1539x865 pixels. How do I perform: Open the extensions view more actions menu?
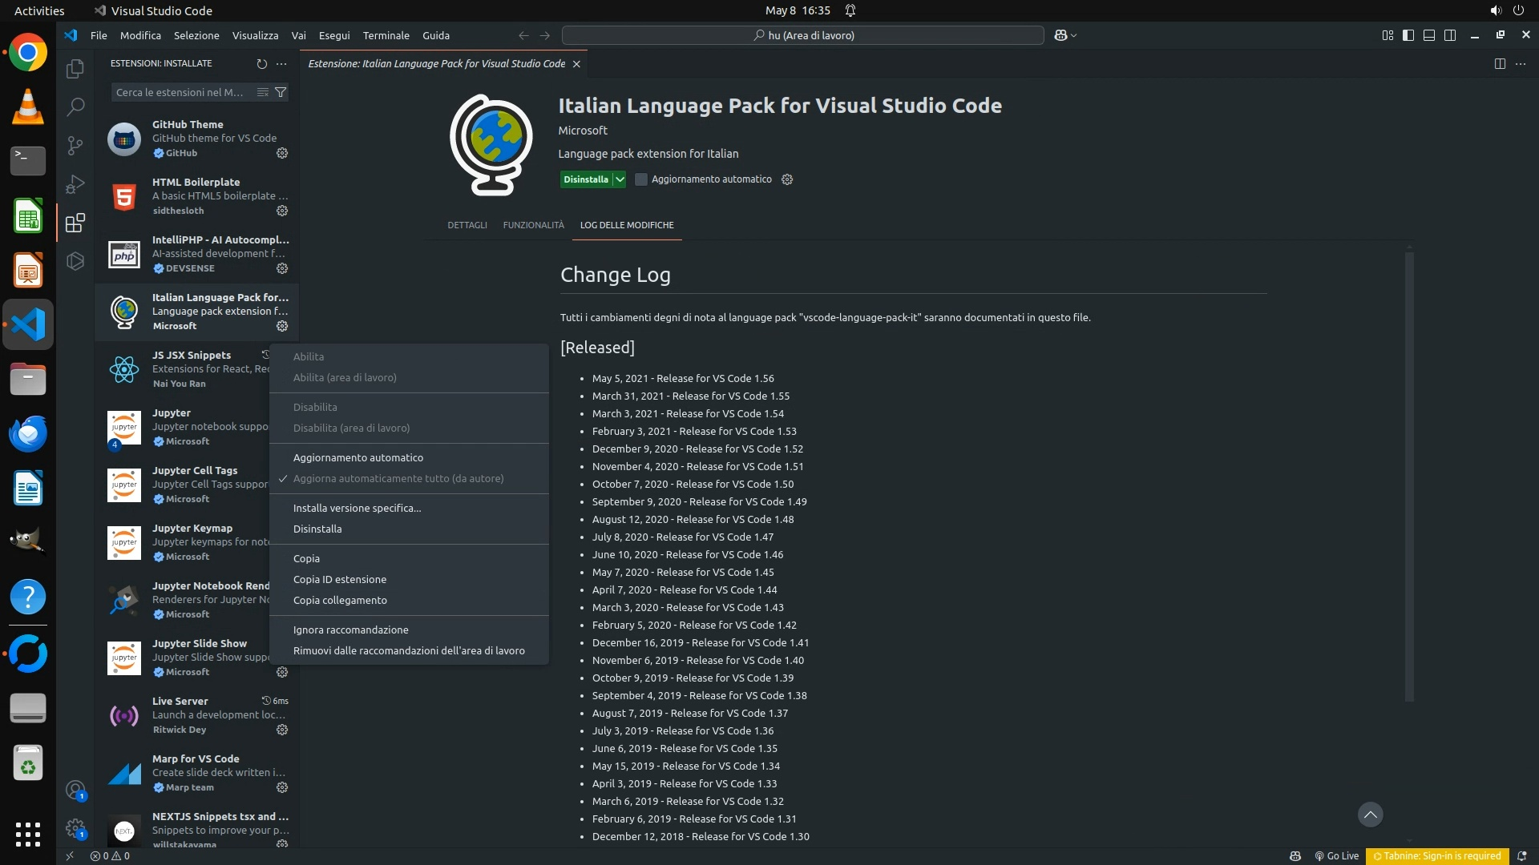coord(281,64)
